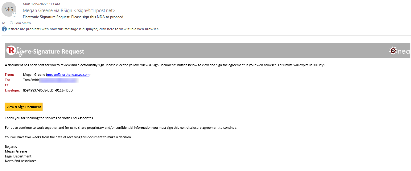
Task: Click the MG sender avatar circle
Action: [9, 10]
